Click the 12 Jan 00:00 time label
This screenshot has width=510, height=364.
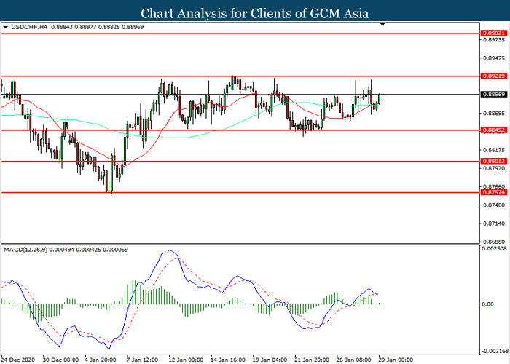pos(187,359)
